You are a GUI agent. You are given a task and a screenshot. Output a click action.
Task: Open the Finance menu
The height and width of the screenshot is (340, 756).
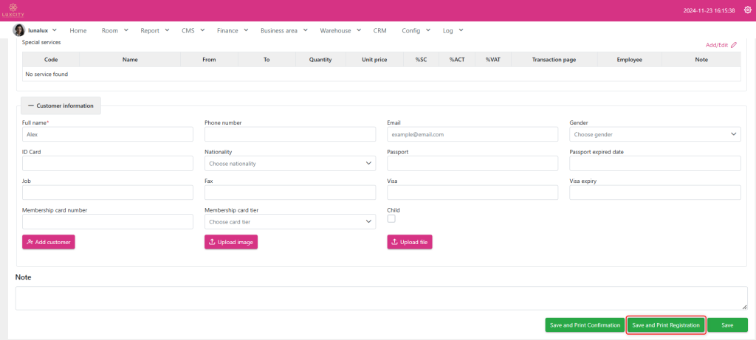click(233, 30)
